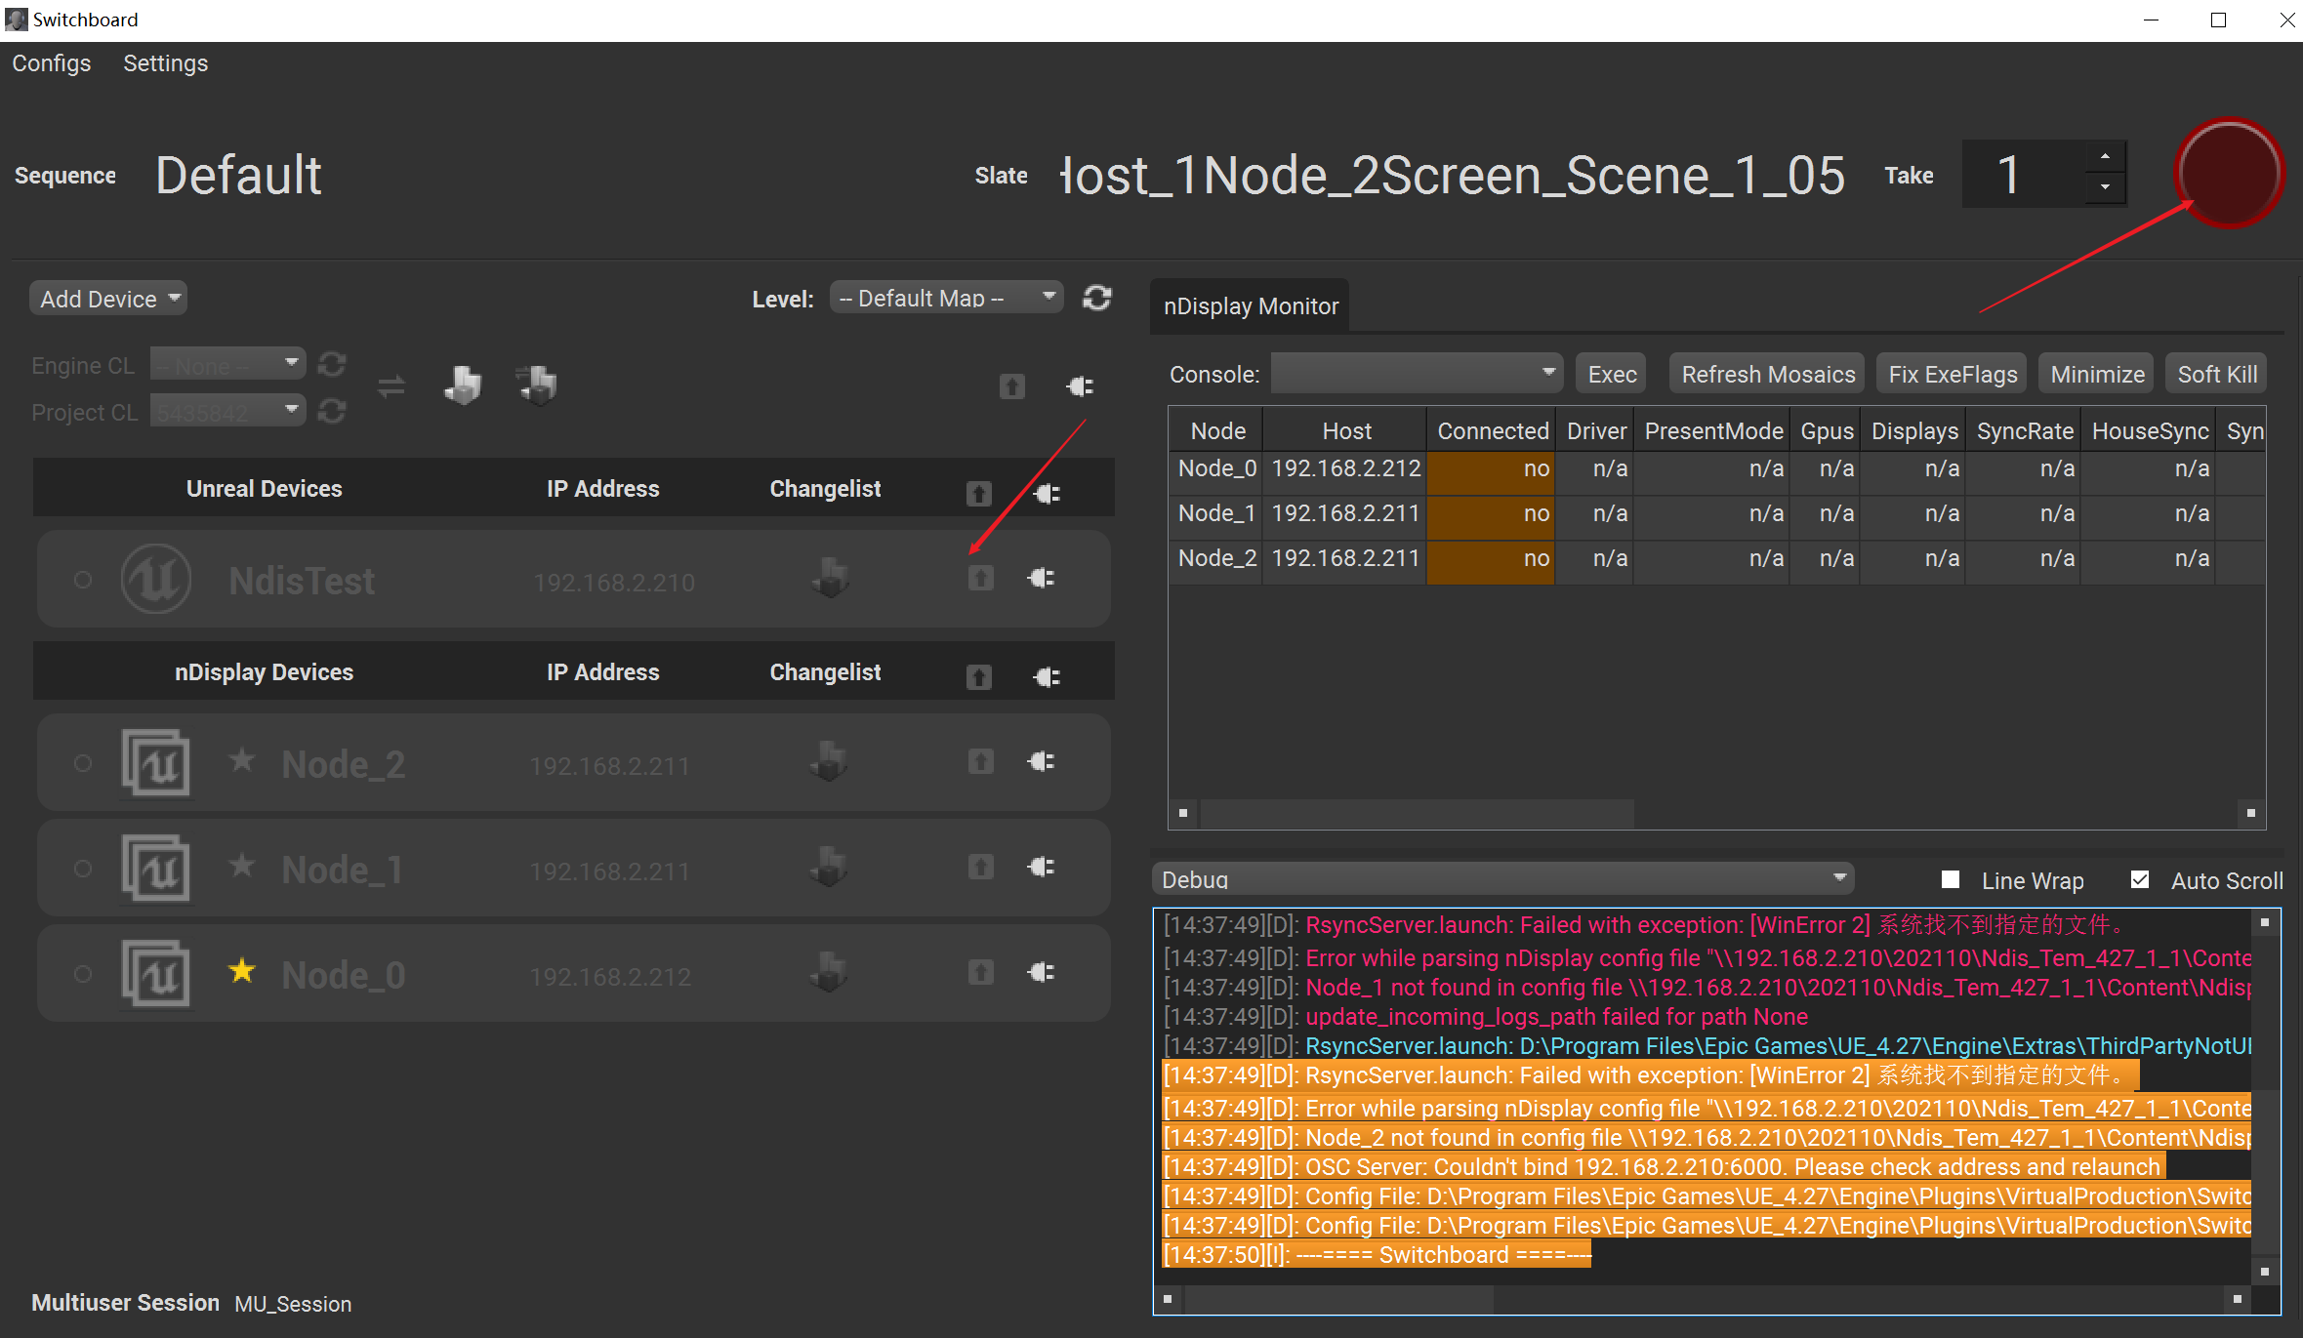This screenshot has width=2303, height=1338.
Task: Open the Level map dropdown
Action: pos(947,298)
